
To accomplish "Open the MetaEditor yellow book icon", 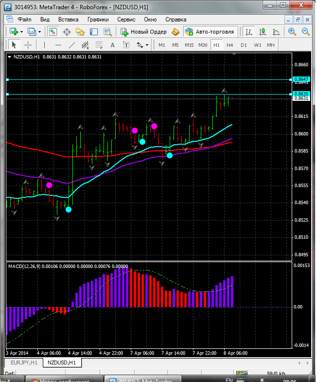I will [175, 32].
